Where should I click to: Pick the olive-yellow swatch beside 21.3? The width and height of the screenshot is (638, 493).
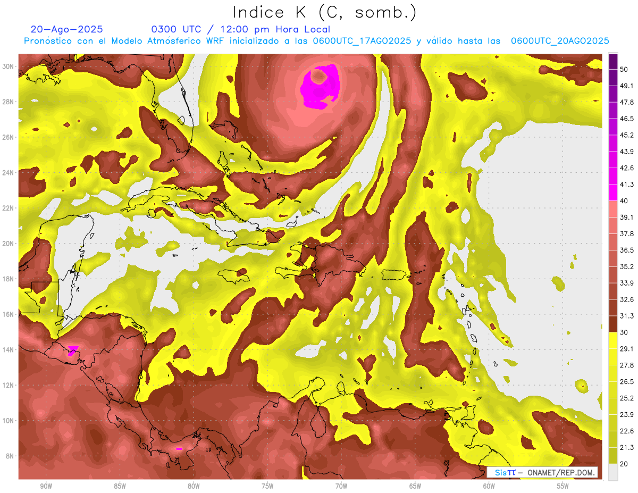pos(613,455)
